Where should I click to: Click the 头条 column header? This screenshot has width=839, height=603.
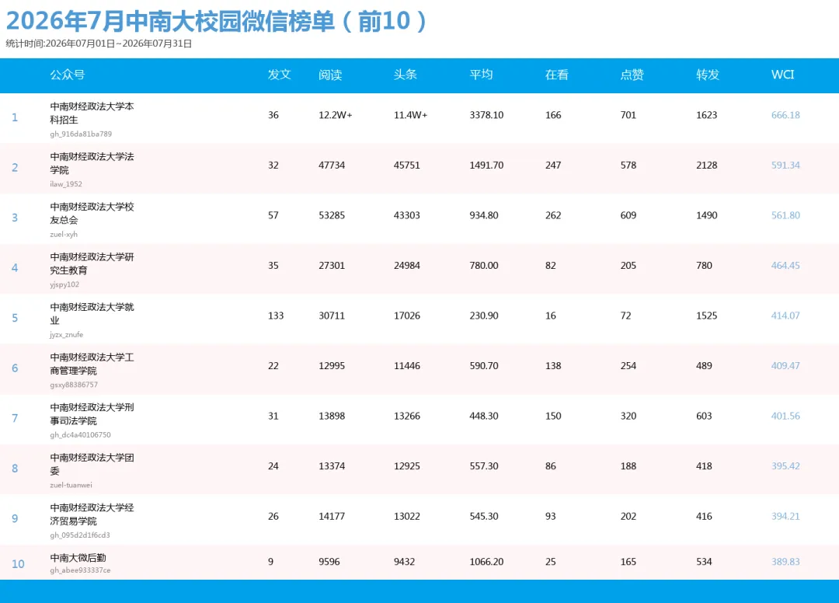[x=405, y=75]
